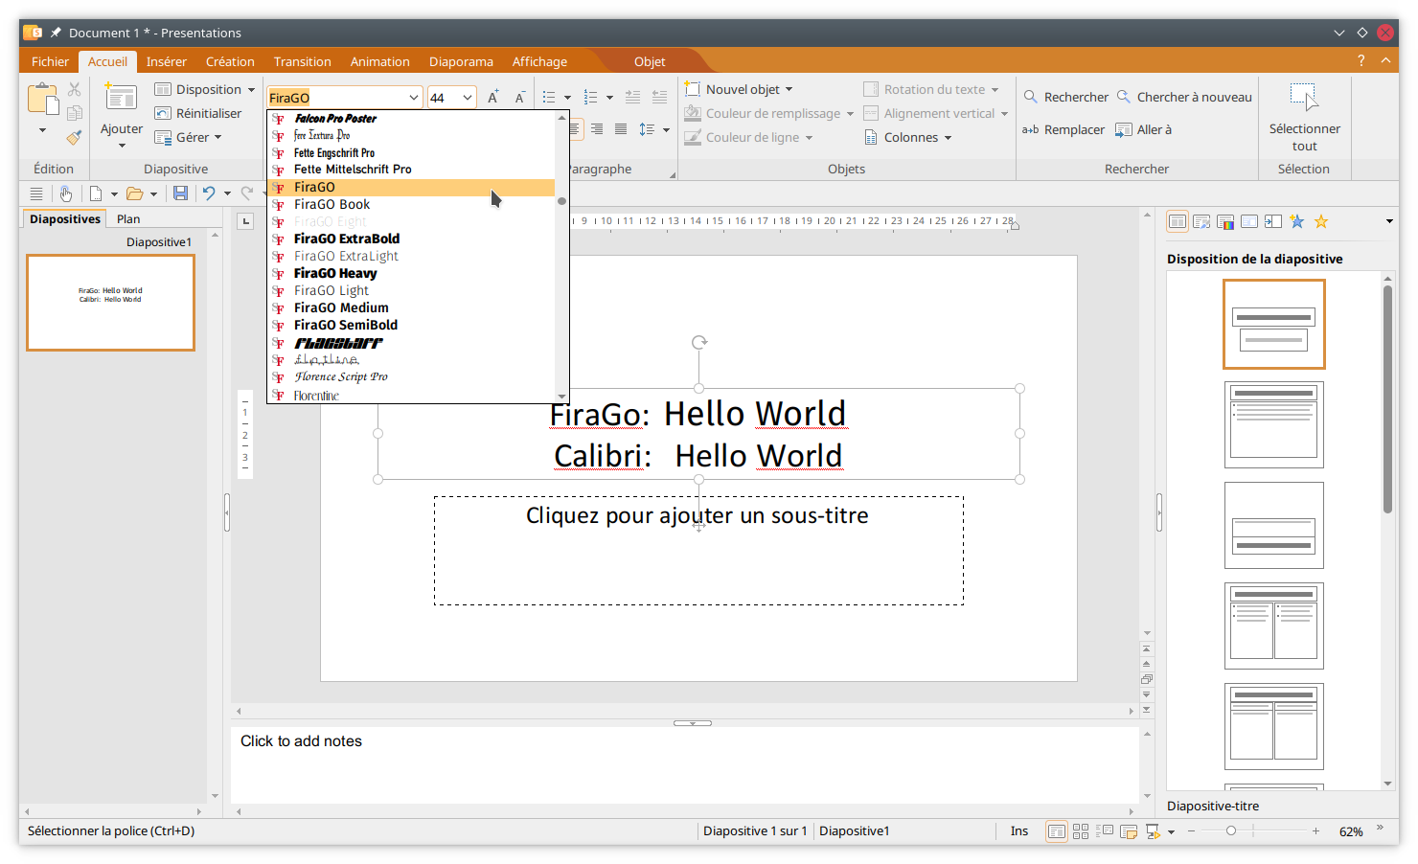This screenshot has width=1418, height=864.
Task: Toggle the touch mode hand icon
Action: (65, 193)
